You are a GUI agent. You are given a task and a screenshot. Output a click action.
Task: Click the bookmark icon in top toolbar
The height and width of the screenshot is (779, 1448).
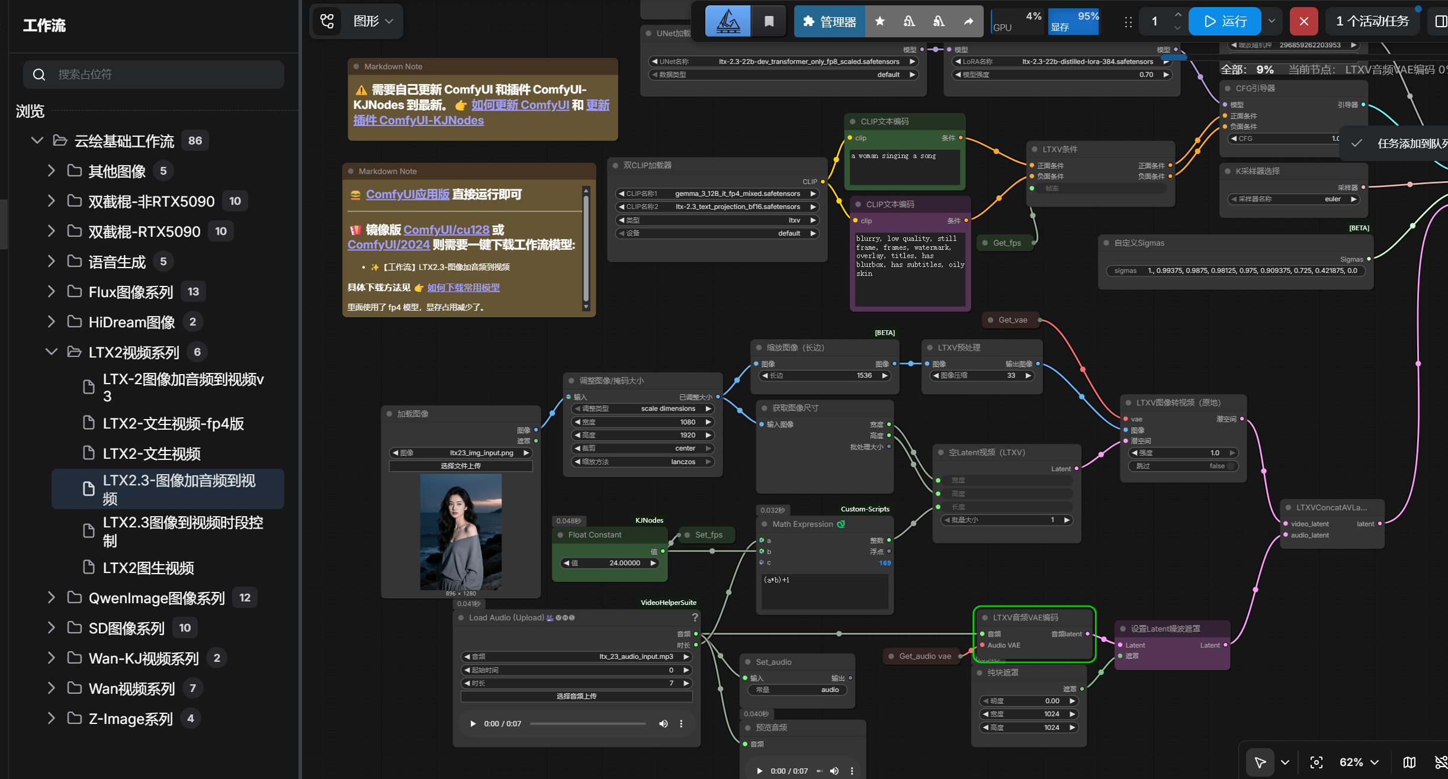click(x=769, y=22)
